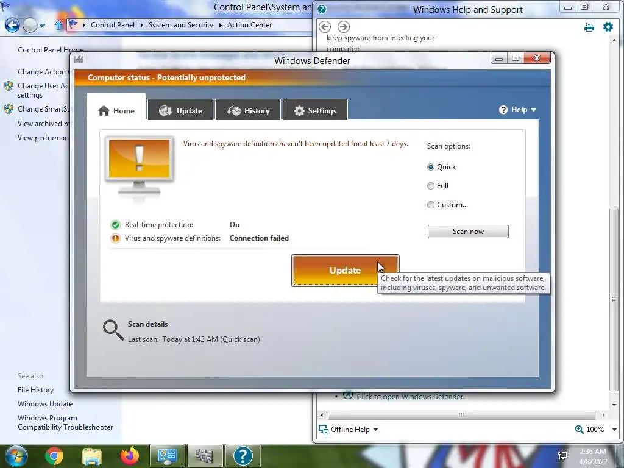
Task: Open recent pages dropdown in Control Panel
Action: [x=42, y=26]
